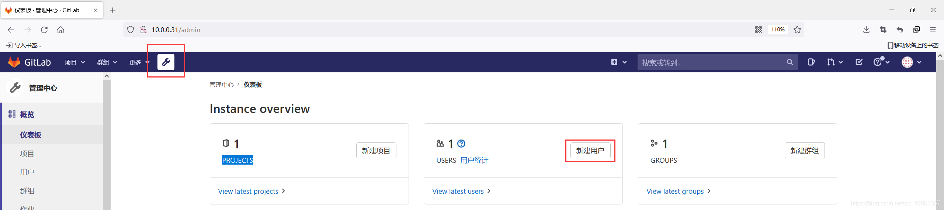Click the swirl extension icon beside the menu

click(917, 30)
